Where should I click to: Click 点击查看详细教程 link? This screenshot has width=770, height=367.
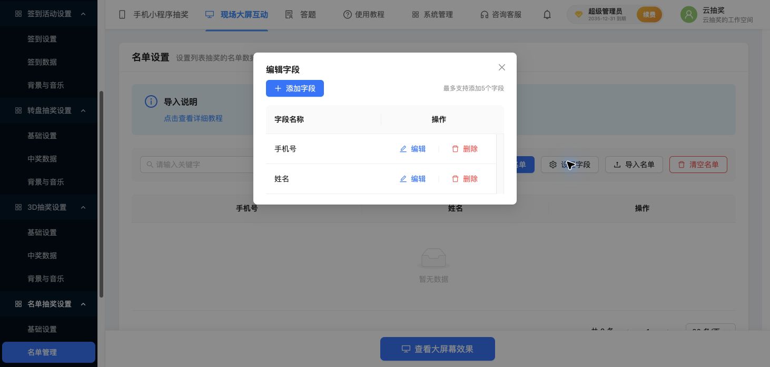click(193, 118)
